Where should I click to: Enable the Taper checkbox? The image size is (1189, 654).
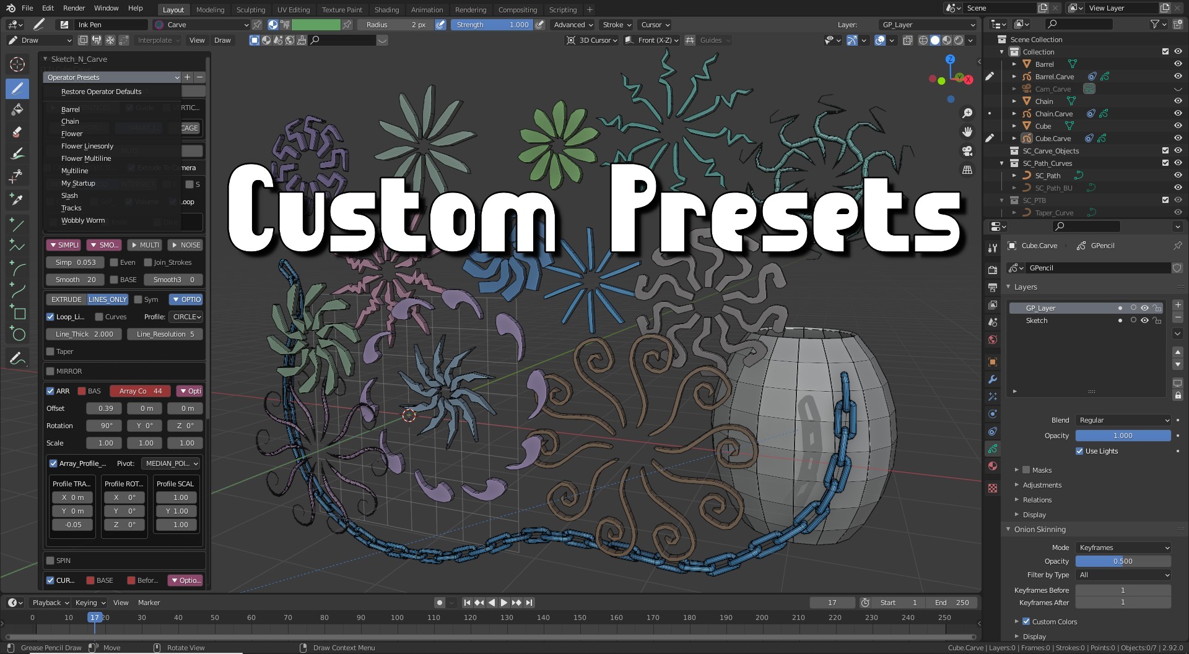pyautogui.click(x=50, y=351)
